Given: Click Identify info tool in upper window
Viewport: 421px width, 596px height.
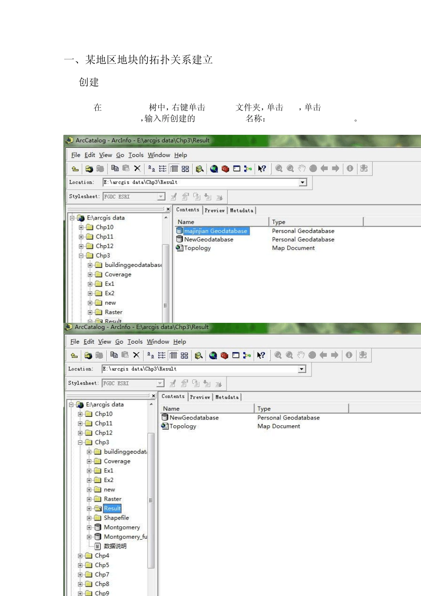Looking at the screenshot, I should click(x=350, y=169).
